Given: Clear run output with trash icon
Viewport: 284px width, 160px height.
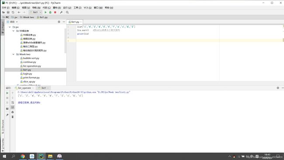Looking at the screenshot, I should click(x=13, y=117).
